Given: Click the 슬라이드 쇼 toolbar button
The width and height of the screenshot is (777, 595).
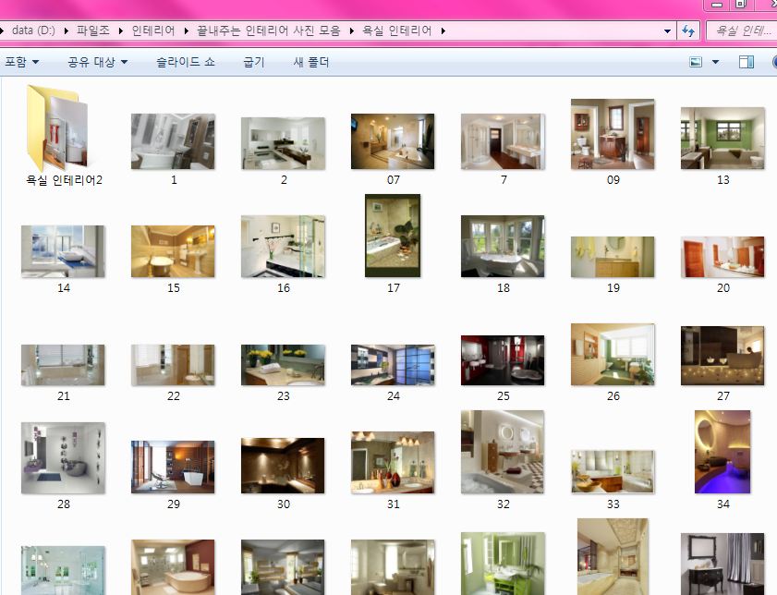Looking at the screenshot, I should pos(186,62).
